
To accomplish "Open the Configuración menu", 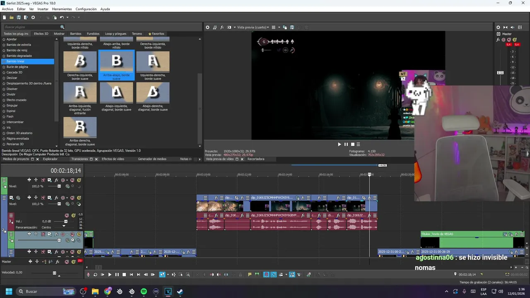I will click(x=86, y=9).
